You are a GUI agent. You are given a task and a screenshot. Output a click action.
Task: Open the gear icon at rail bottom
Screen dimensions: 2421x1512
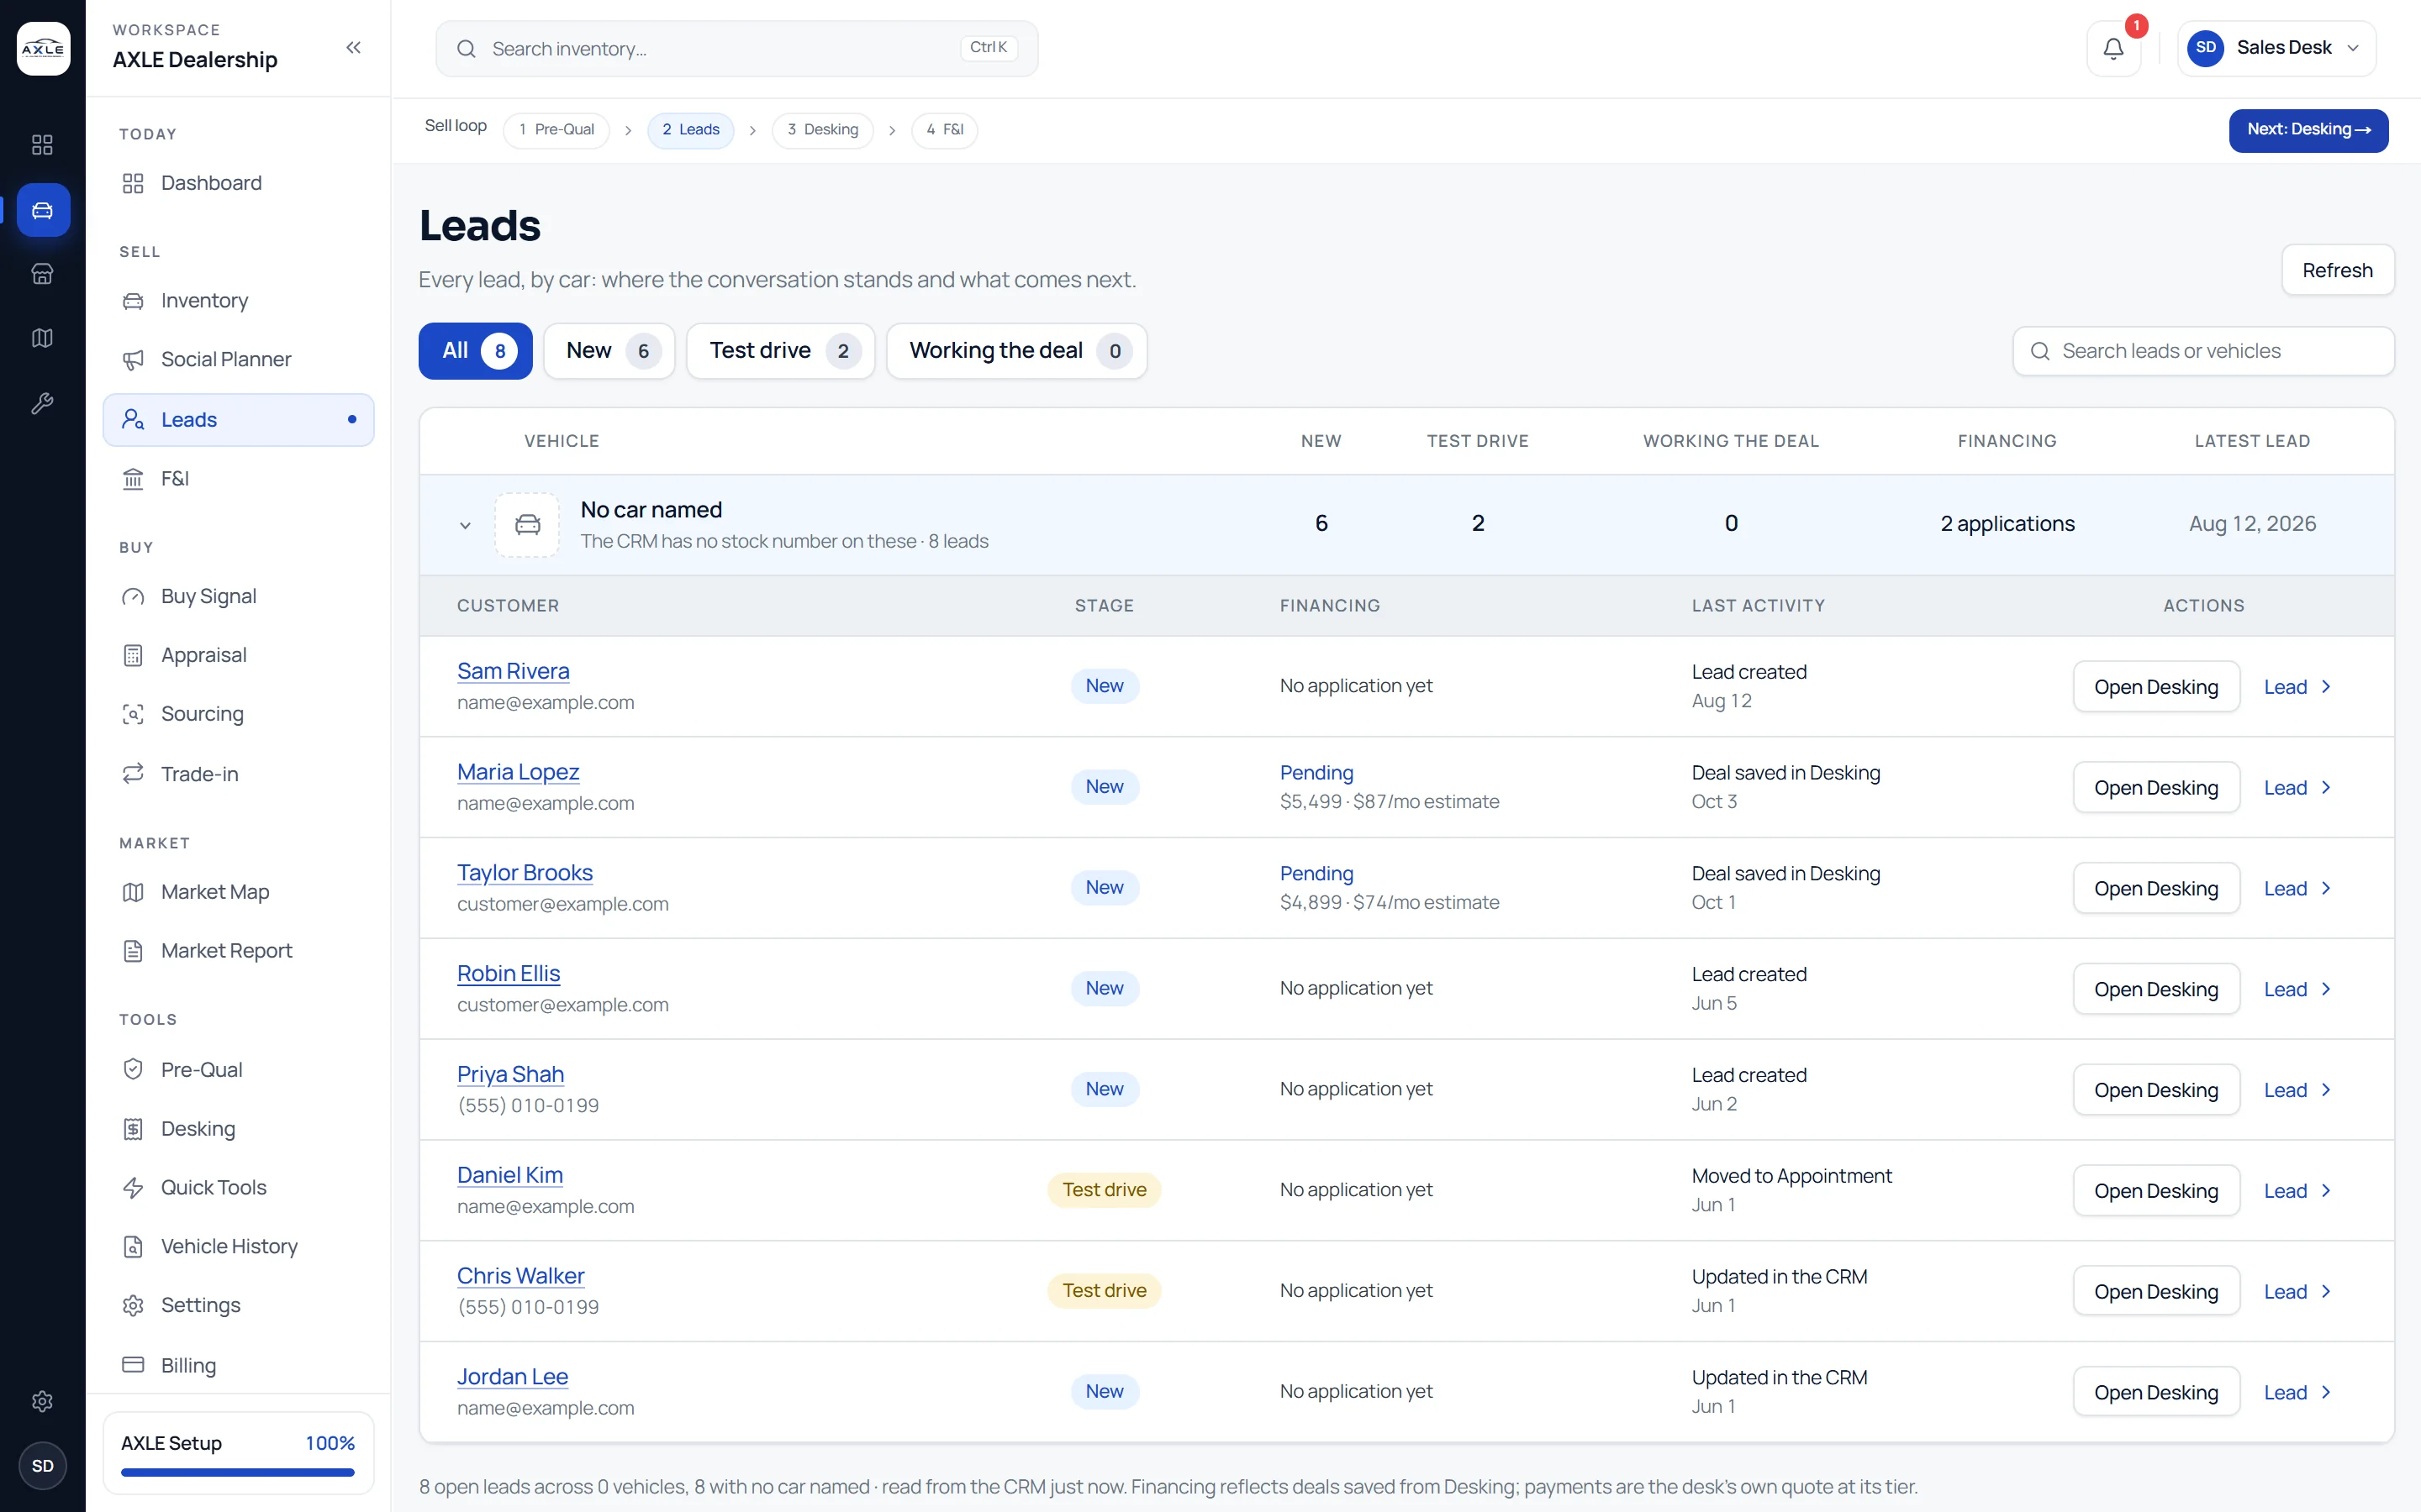tap(42, 1401)
